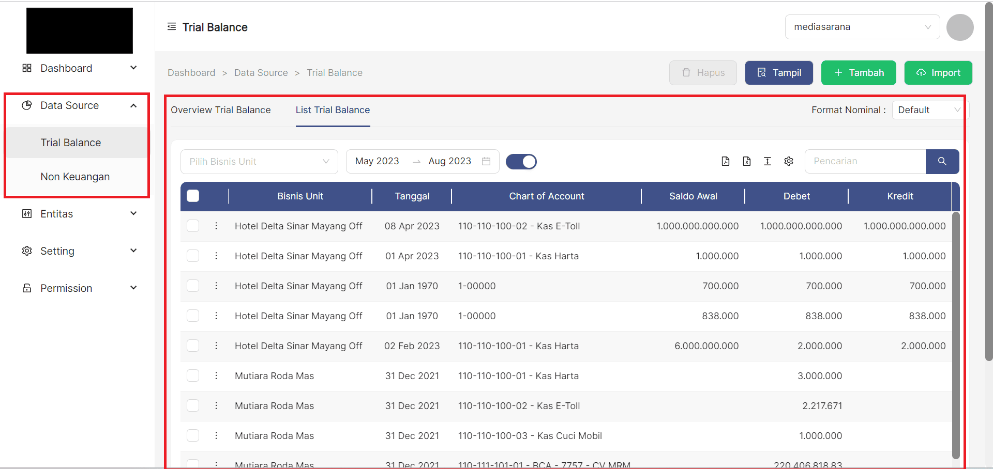
Task: Open row actions menu for 08 Apr 2023
Action: pyautogui.click(x=216, y=226)
